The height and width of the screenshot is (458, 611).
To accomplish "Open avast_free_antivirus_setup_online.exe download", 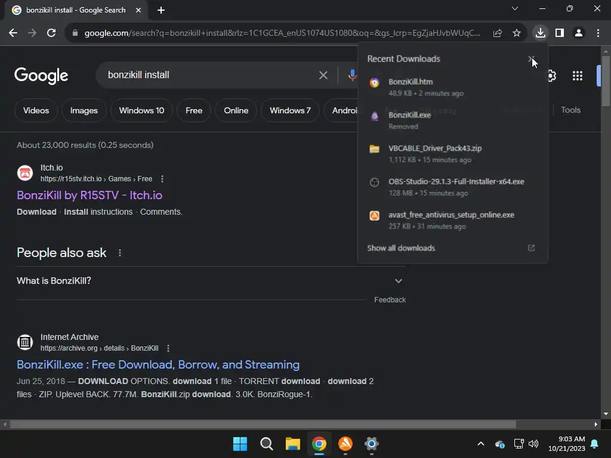I will (452, 221).
